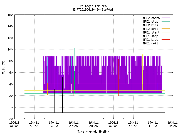
Task: Click the 'NPD2 stop' legend label
Action: pos(150,21)
